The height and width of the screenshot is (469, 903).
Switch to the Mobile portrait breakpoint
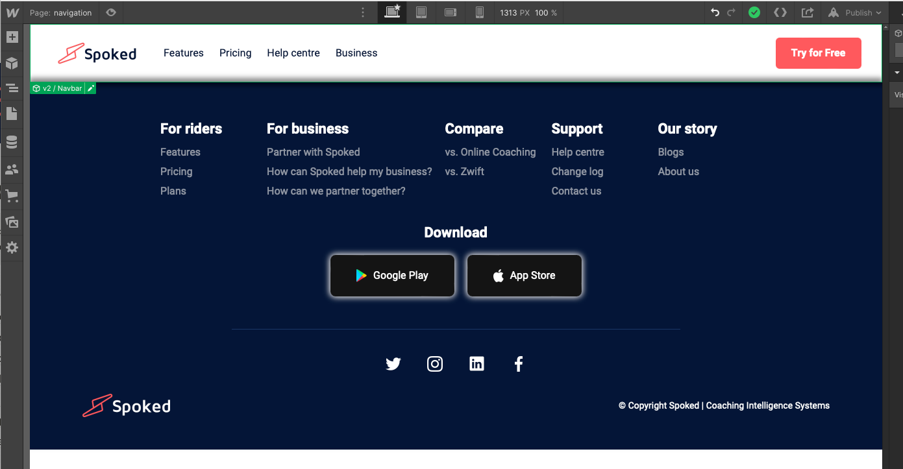[x=480, y=12]
